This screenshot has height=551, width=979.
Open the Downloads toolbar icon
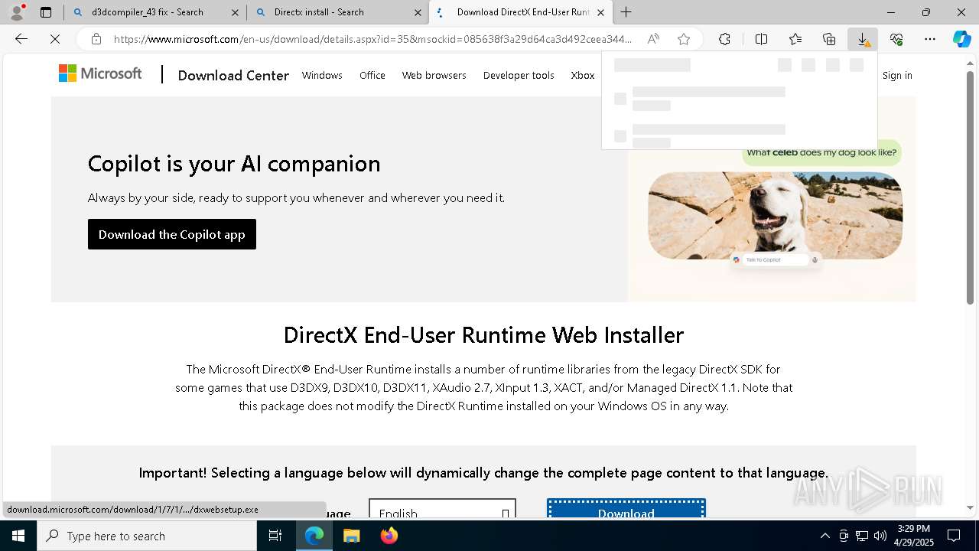(x=863, y=39)
